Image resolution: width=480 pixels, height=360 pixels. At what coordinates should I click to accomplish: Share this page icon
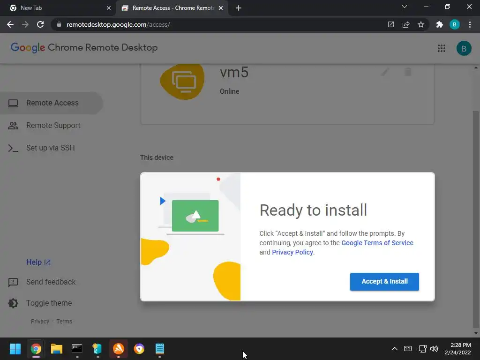tap(406, 24)
